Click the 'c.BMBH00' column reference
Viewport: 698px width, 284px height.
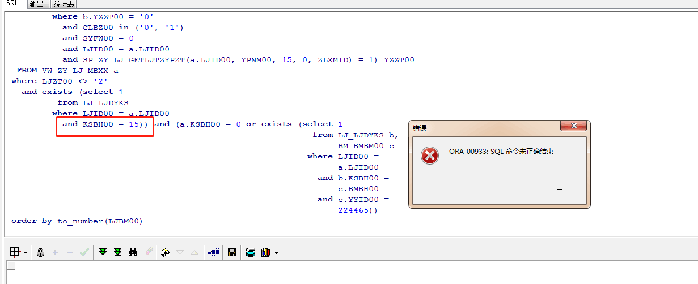[358, 189]
